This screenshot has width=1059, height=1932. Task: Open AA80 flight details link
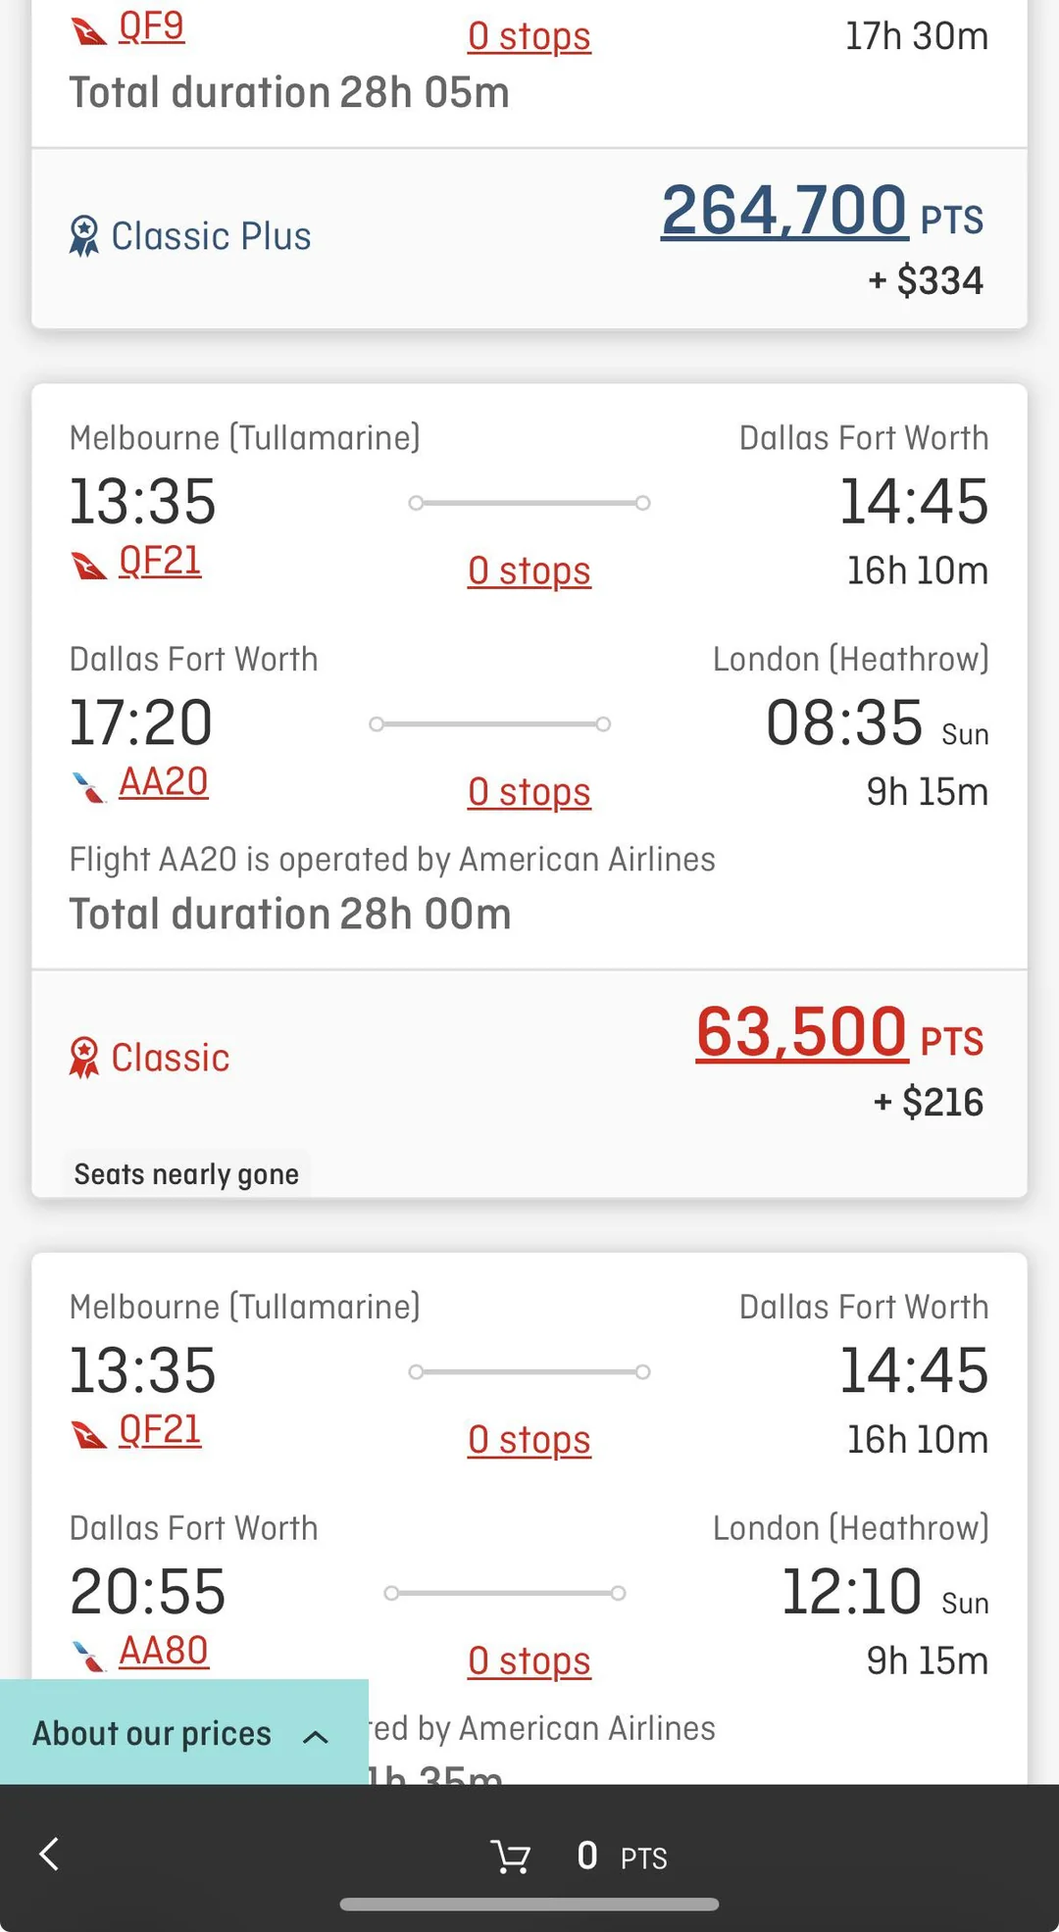point(163,1651)
